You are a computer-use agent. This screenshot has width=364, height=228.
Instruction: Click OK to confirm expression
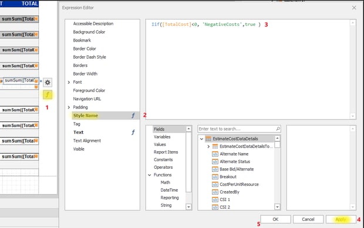(x=275, y=219)
